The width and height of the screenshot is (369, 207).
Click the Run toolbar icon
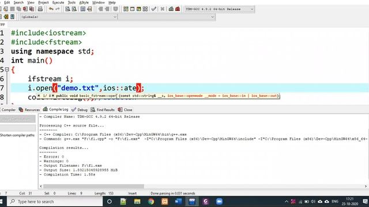tap(132, 9)
